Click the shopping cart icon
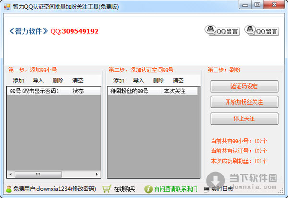The height and width of the screenshot is (198, 288). tap(107, 189)
